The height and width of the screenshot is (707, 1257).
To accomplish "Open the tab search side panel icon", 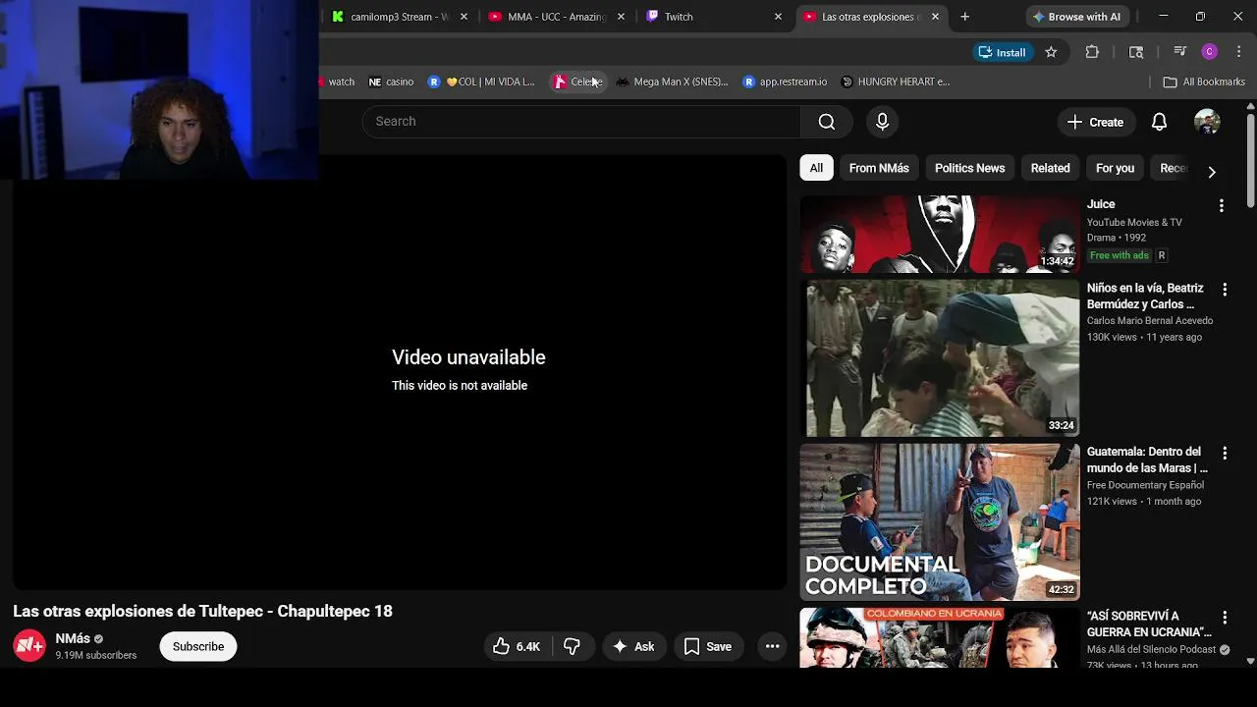I will pos(1136,52).
